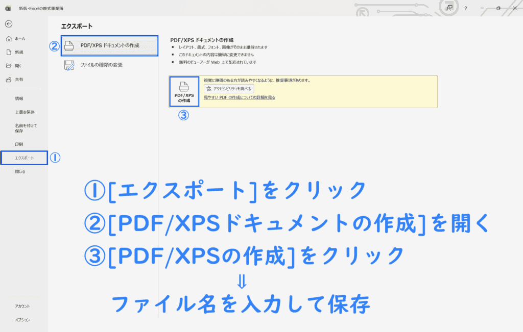Click 共有 share option in sidebar
The image size is (523, 332).
[x=18, y=80]
